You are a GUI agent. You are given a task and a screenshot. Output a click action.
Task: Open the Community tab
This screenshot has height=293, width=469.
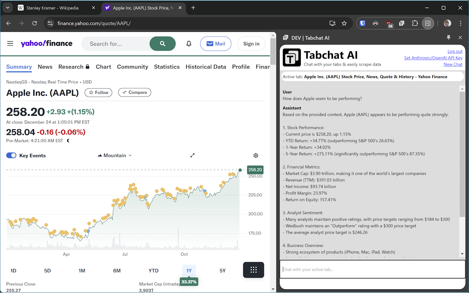(133, 67)
